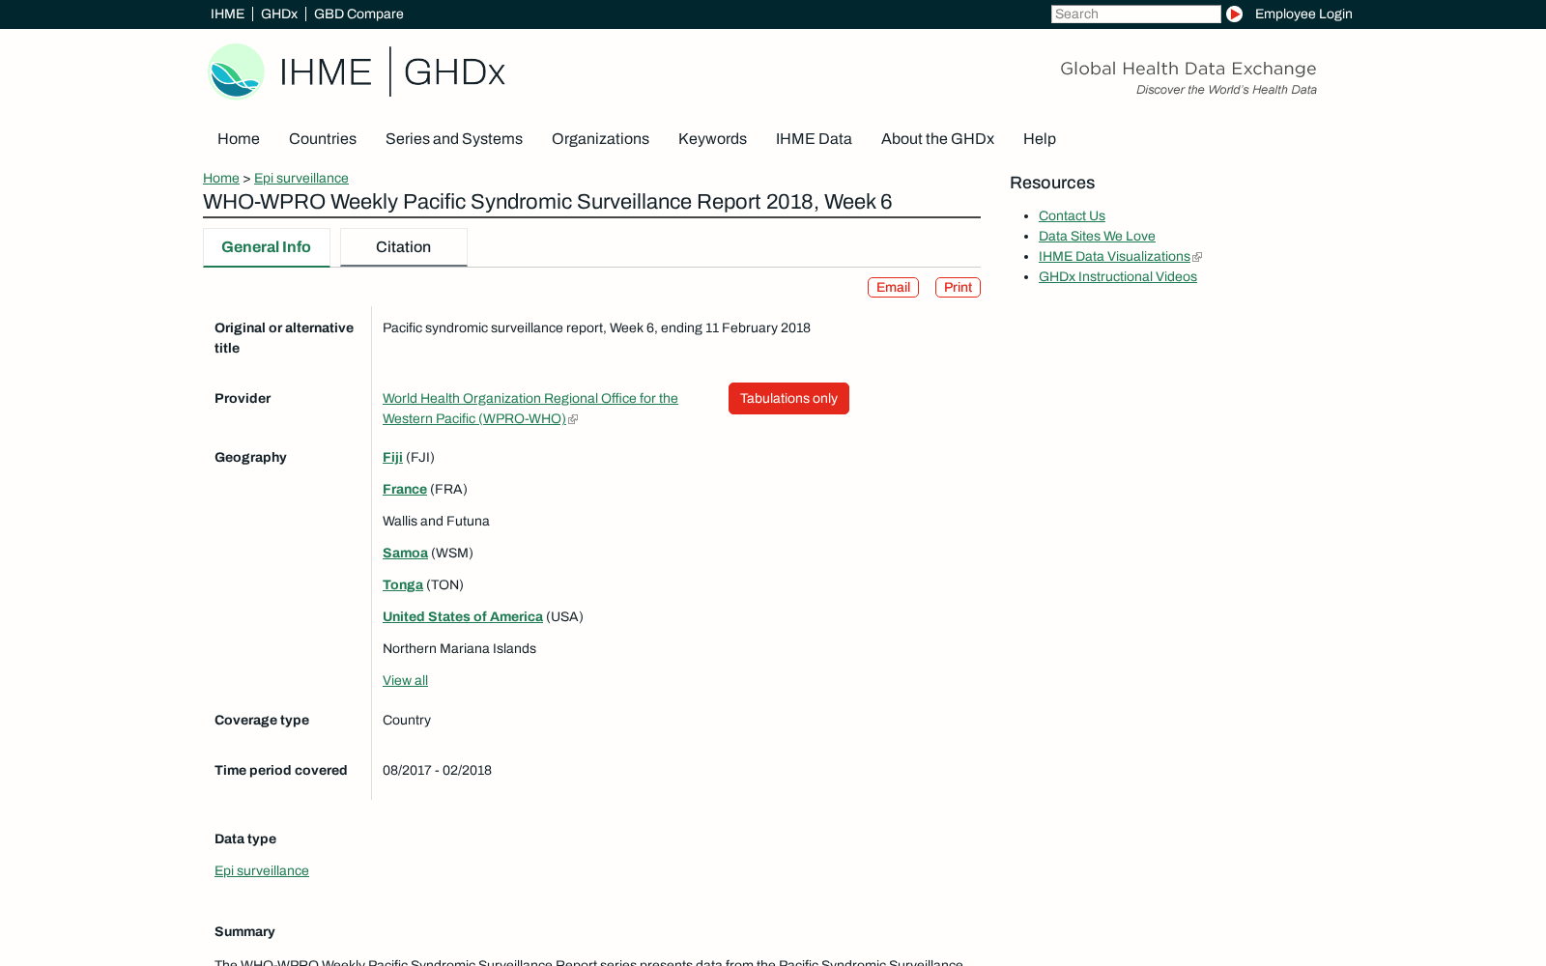1546x966 pixels.
Task: Follow the Home breadcrumb link
Action: [221, 178]
